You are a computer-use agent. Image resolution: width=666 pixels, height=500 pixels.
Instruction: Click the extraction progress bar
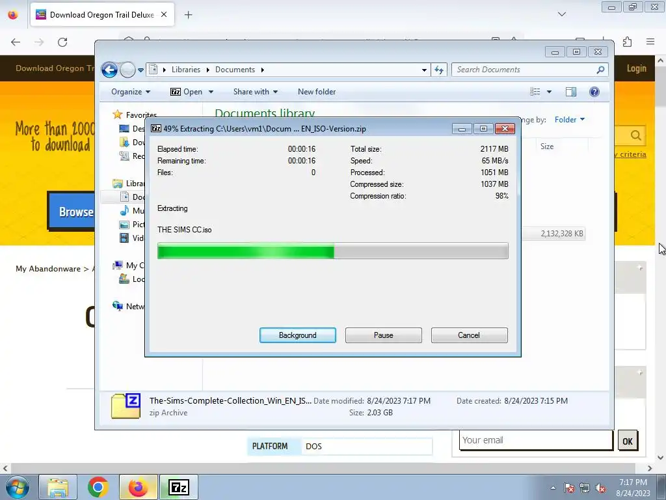point(332,251)
